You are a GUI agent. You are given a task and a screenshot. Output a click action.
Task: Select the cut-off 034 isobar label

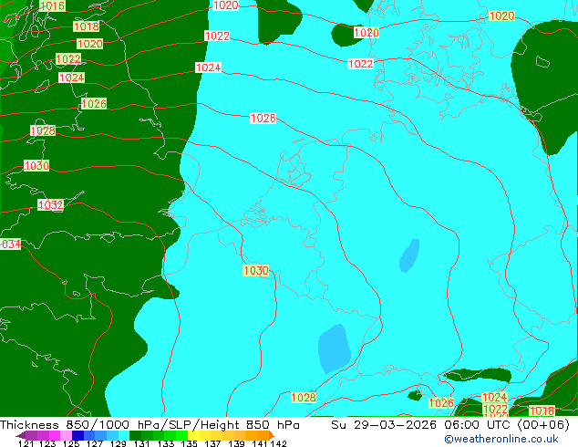pyautogui.click(x=11, y=244)
